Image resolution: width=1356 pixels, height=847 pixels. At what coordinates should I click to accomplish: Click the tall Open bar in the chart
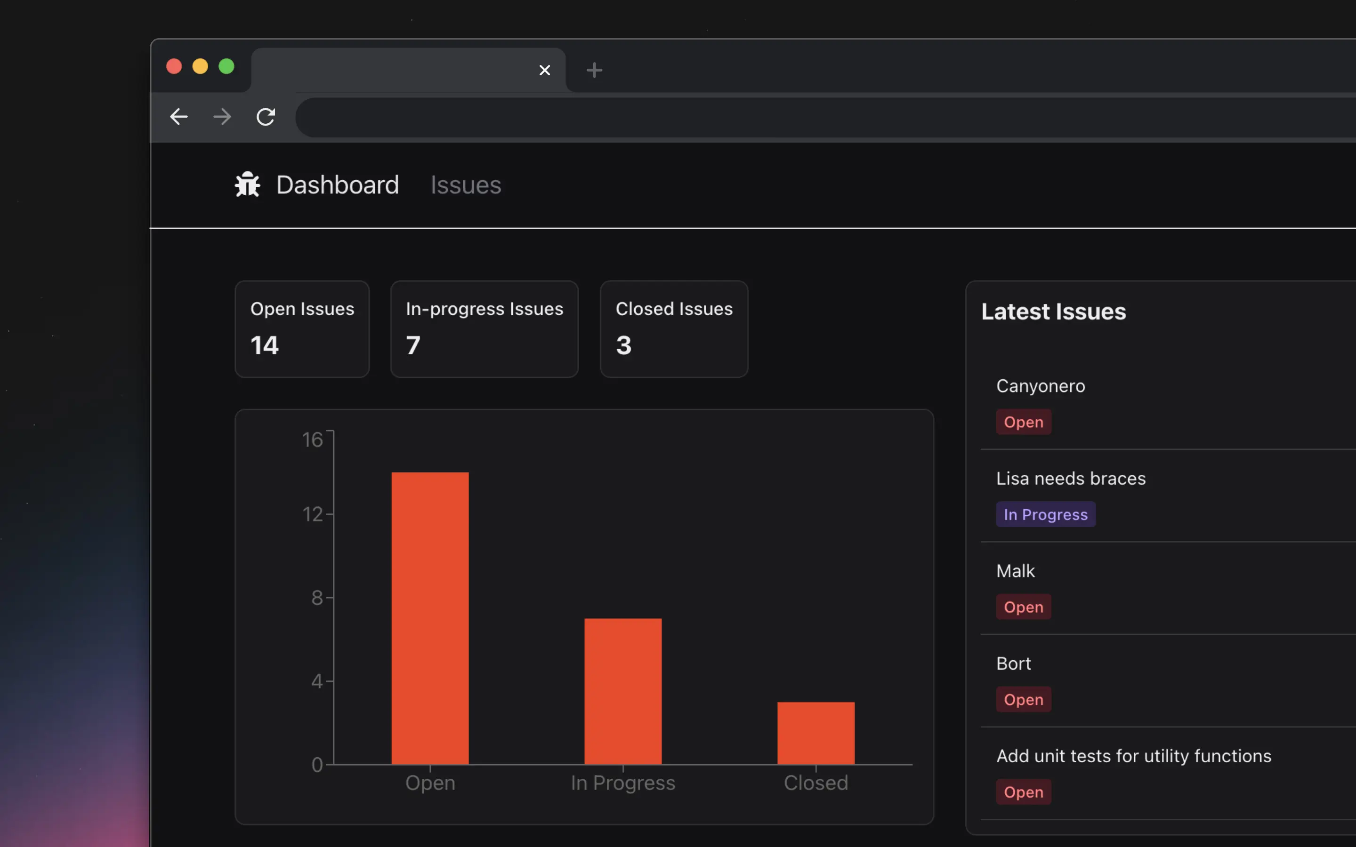[429, 616]
